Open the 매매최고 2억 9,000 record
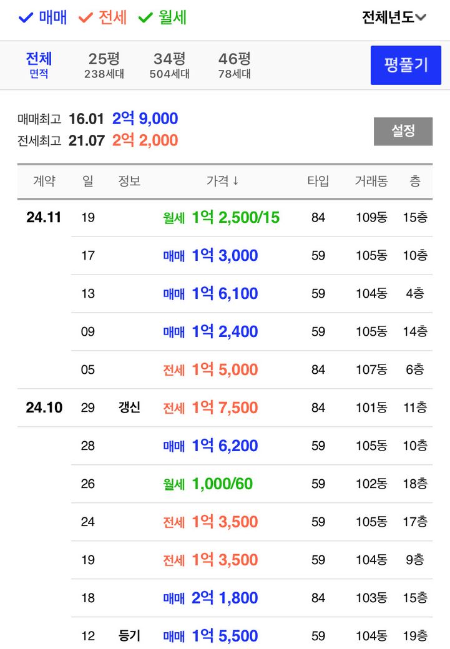 (x=145, y=119)
